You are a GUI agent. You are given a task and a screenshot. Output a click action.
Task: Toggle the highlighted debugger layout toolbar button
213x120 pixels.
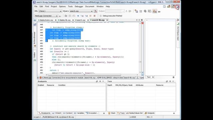(x=155, y=11)
